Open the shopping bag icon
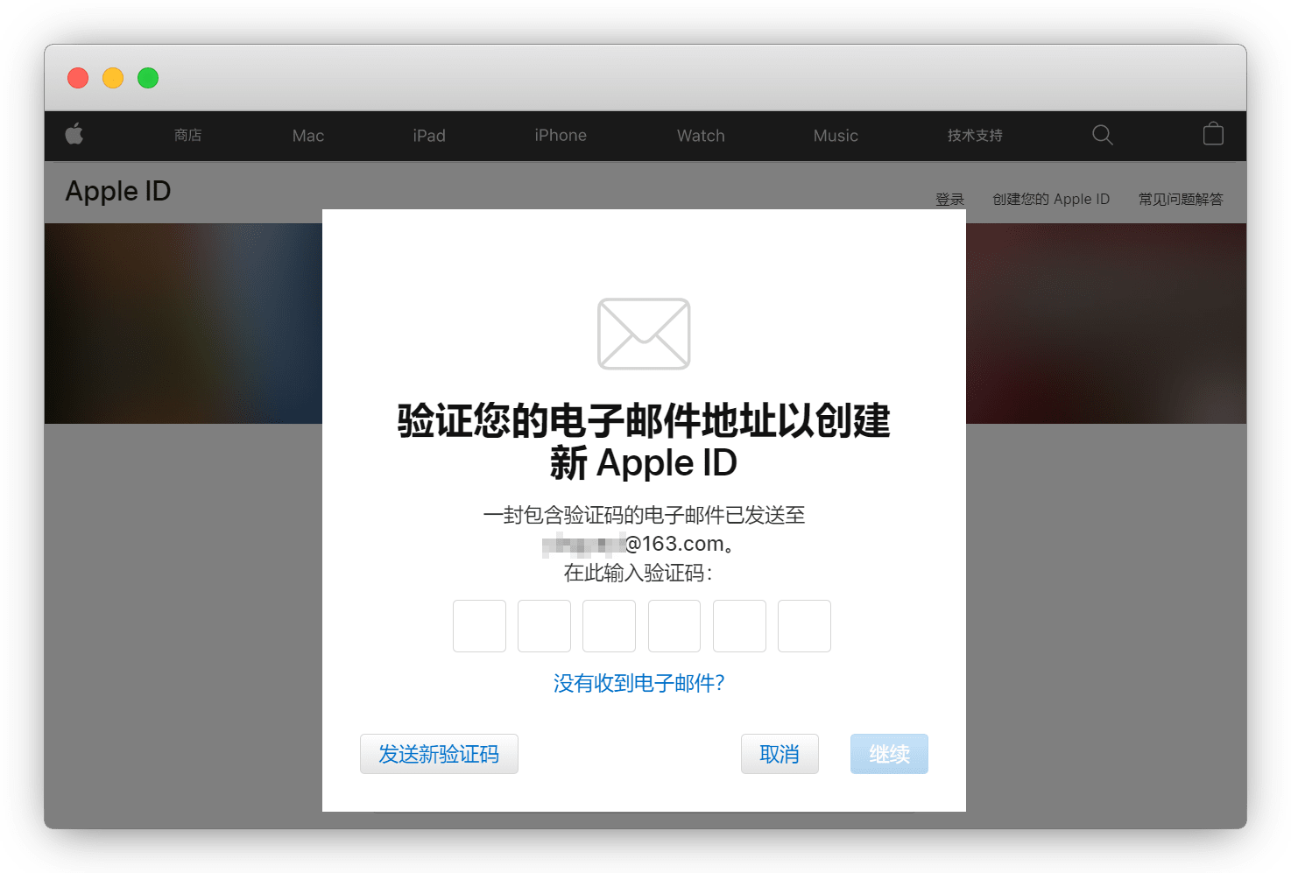1291x873 pixels. pos(1213,134)
